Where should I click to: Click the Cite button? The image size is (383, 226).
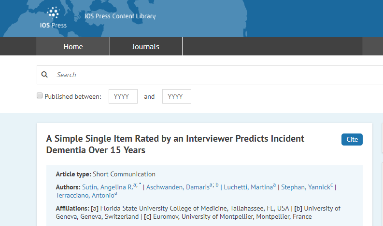352,139
